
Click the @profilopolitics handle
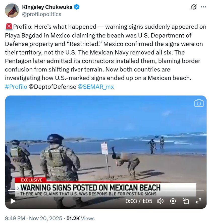(42, 14)
